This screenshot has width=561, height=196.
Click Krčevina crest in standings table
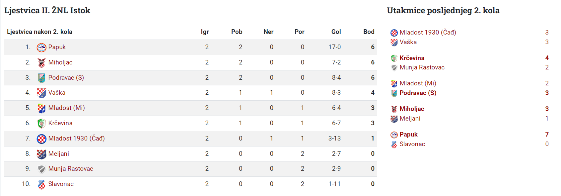[x=41, y=124]
